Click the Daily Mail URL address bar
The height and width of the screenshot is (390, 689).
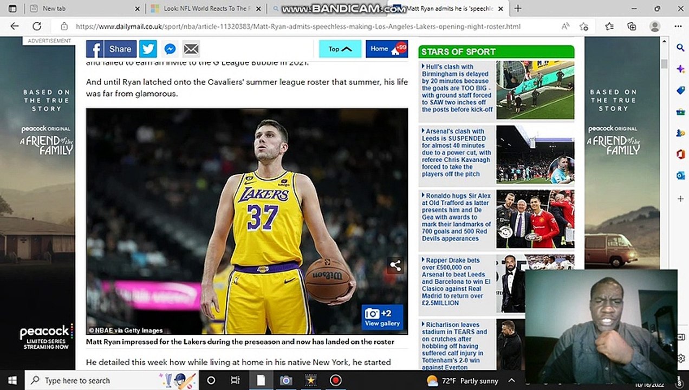point(298,26)
